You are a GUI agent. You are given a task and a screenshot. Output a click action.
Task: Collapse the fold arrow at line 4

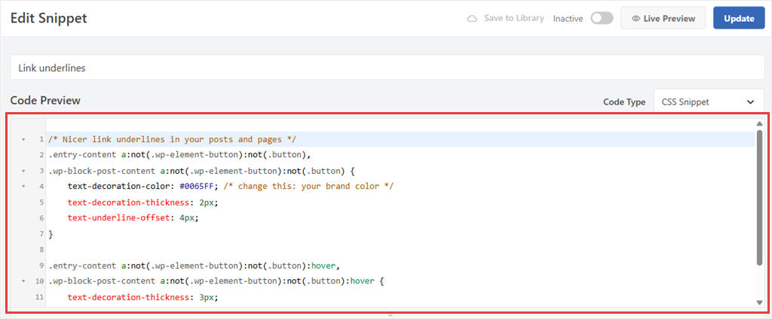pos(23,187)
